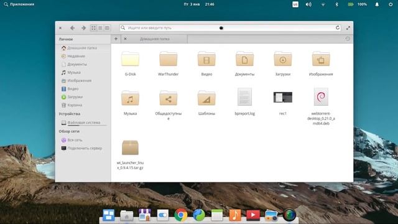Select the Домашняя папка tab

click(x=154, y=39)
